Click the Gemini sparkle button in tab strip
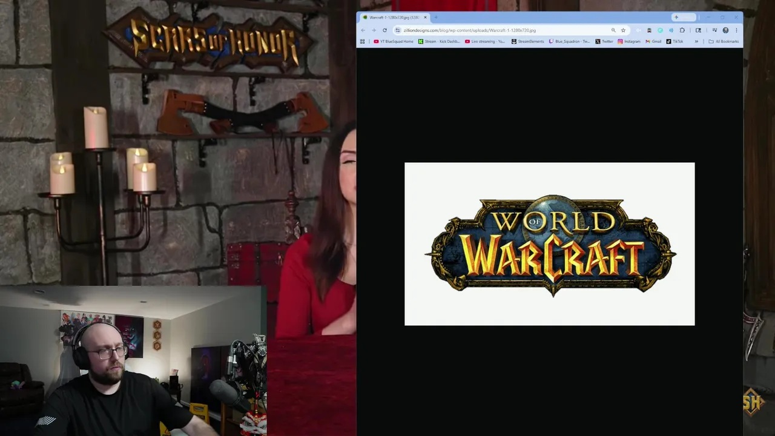The image size is (775, 436). 684,17
